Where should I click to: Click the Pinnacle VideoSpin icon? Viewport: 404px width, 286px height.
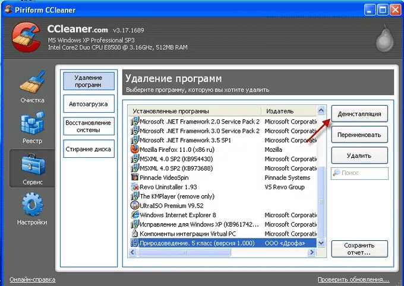pos(134,177)
